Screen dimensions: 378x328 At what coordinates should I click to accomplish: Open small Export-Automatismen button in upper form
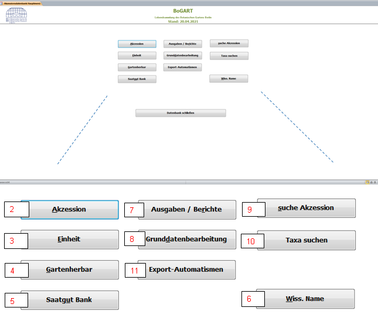point(182,67)
